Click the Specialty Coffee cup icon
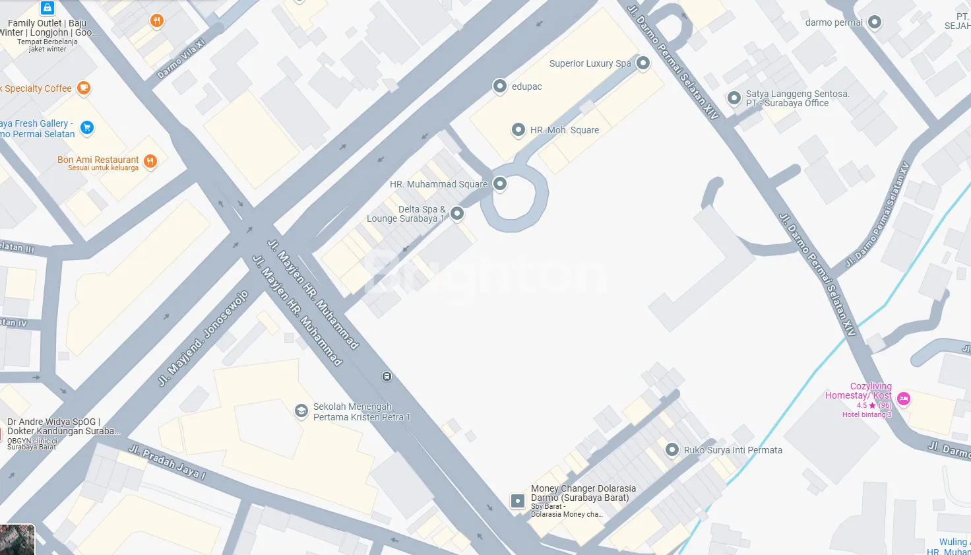 84,88
